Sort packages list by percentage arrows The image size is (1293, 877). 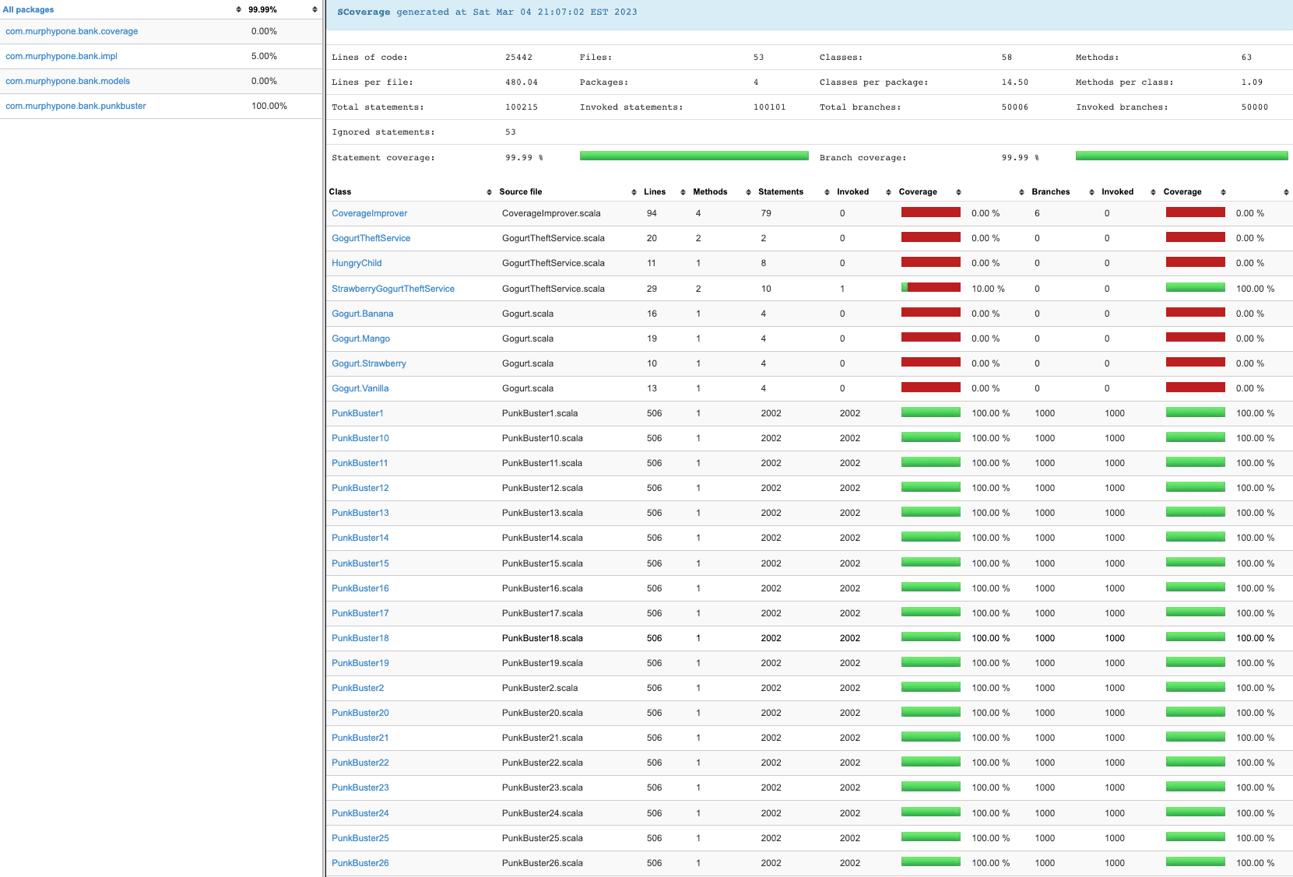click(314, 9)
